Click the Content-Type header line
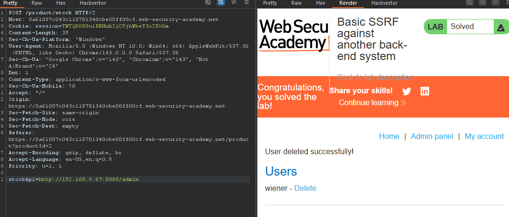 (87, 79)
